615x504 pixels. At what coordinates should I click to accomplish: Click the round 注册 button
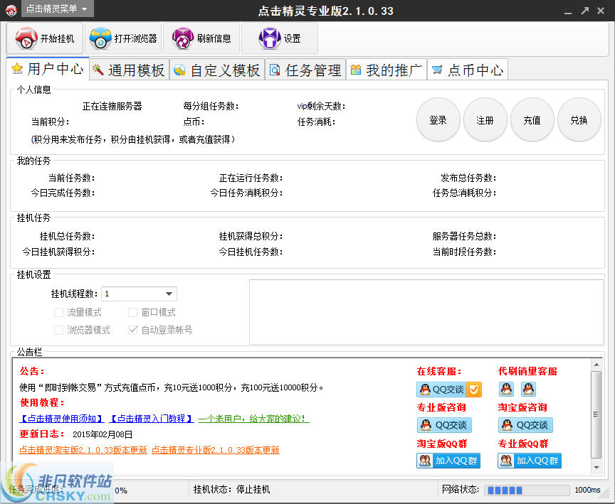click(x=485, y=120)
